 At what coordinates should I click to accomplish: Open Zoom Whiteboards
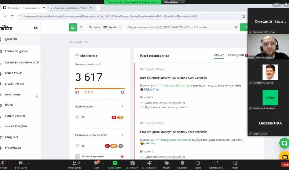215,164
